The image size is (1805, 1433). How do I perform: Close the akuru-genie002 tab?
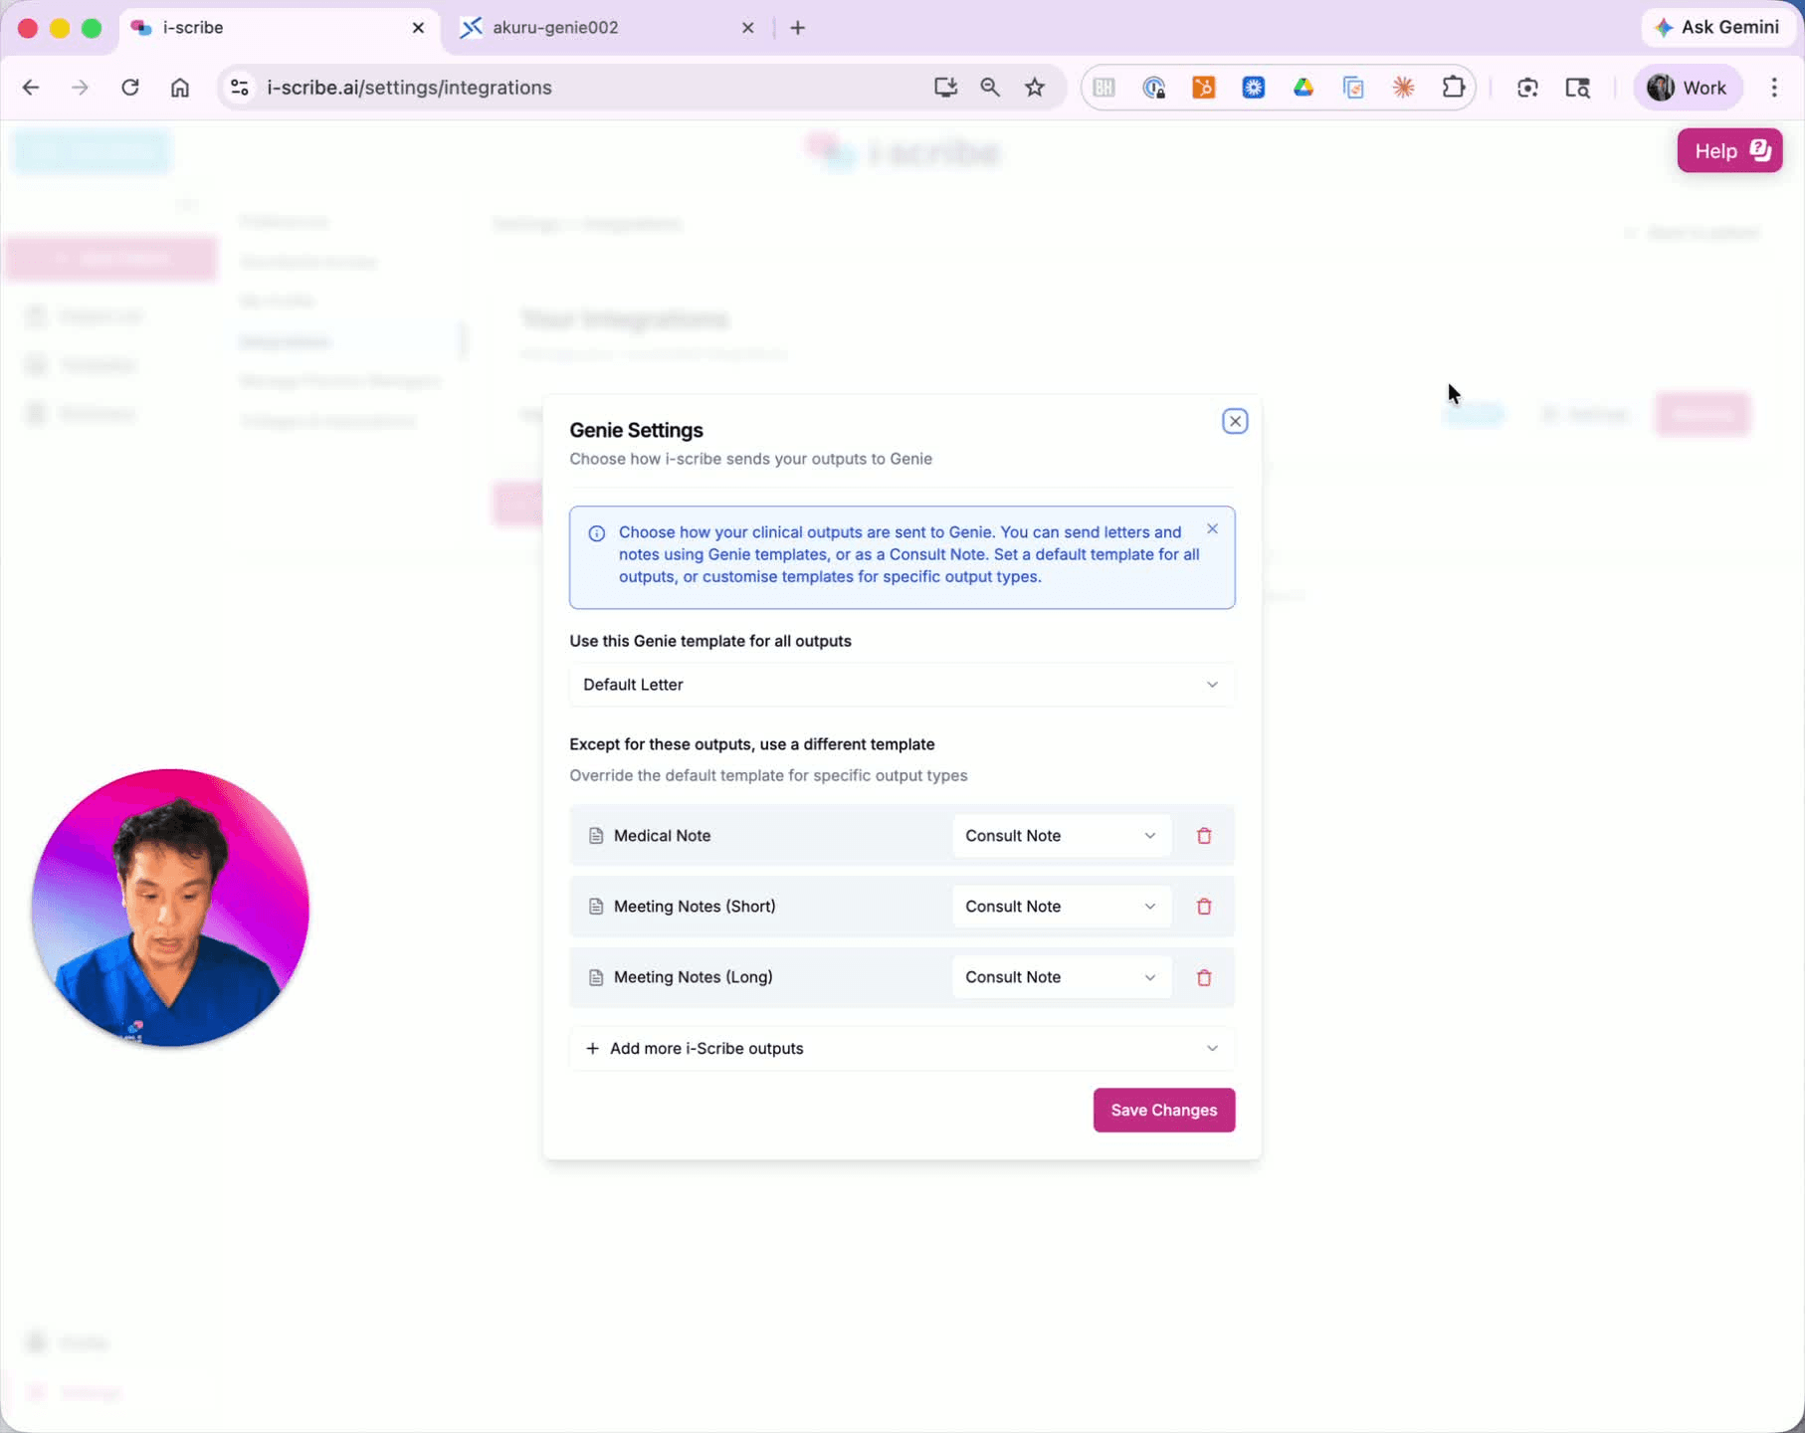748,28
